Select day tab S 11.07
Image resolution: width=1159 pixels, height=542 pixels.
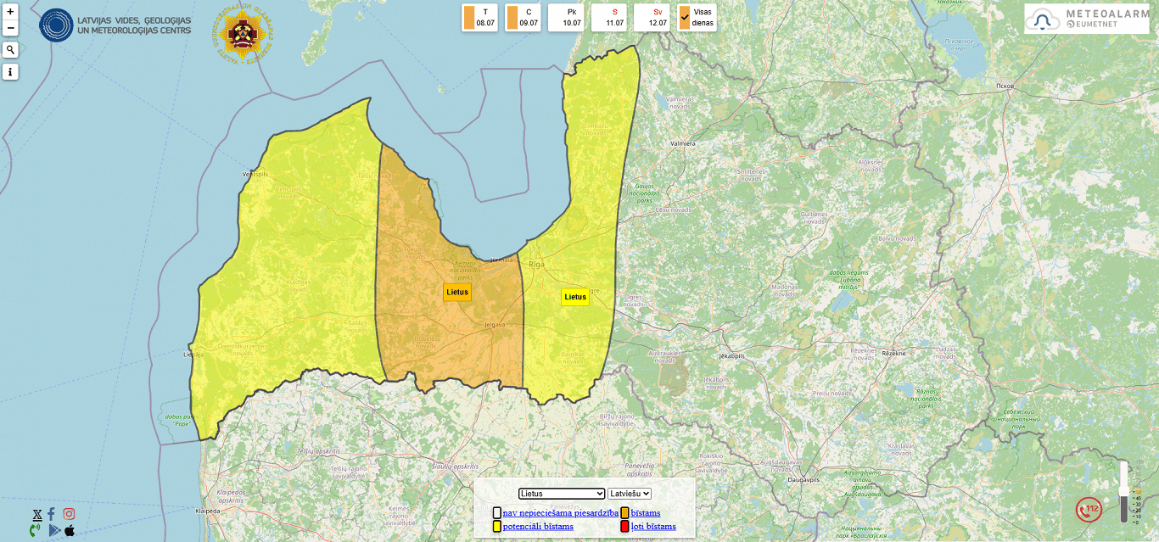(609, 18)
